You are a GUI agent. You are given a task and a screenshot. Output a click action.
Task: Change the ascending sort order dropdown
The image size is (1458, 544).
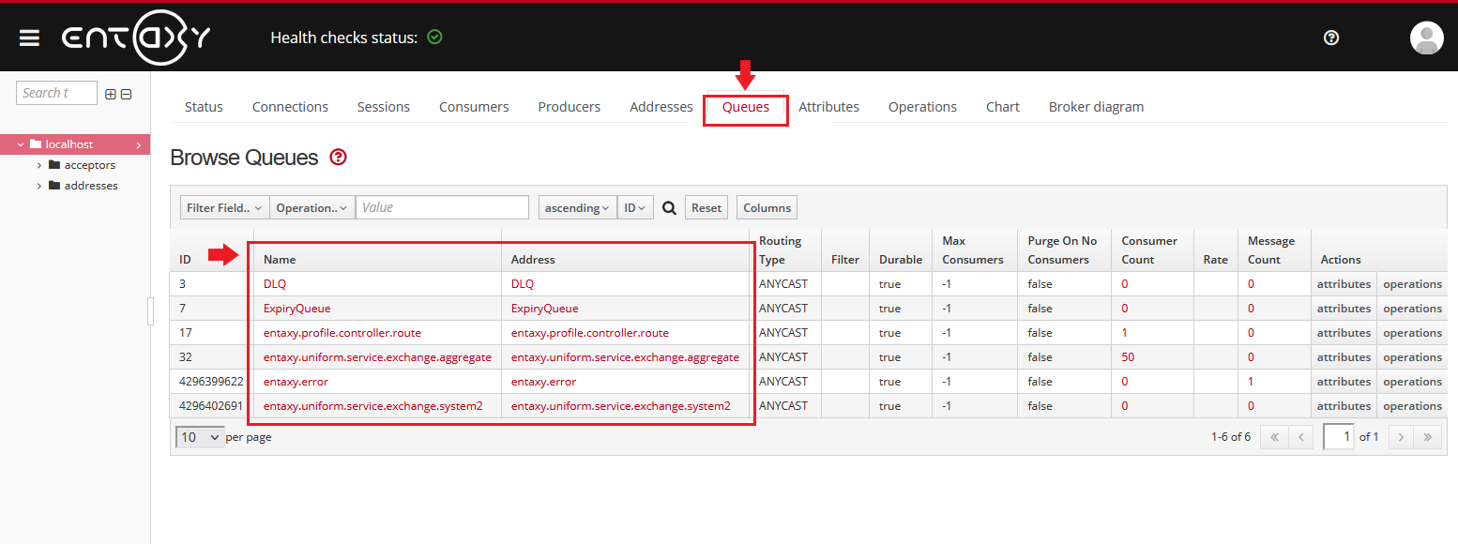click(577, 208)
